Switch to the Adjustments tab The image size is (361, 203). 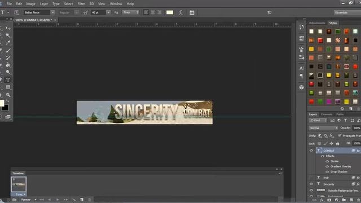point(317,23)
